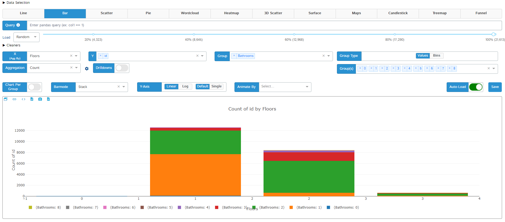
Task: Export chart as HTML file icon
Action: coord(32,99)
